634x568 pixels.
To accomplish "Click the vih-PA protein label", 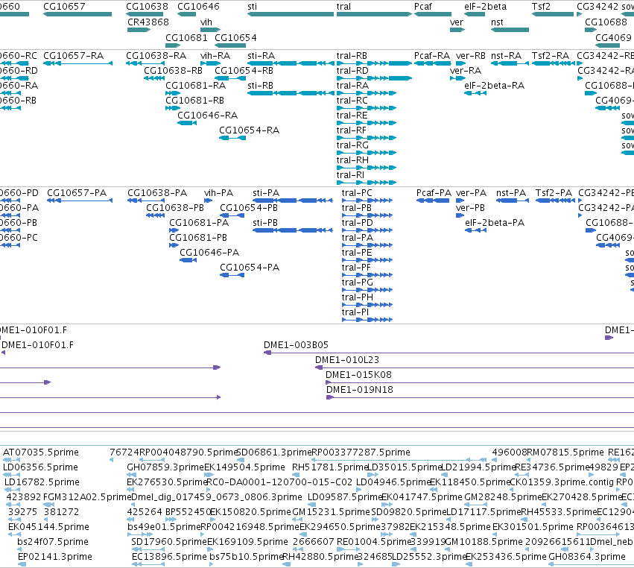I will tap(219, 192).
